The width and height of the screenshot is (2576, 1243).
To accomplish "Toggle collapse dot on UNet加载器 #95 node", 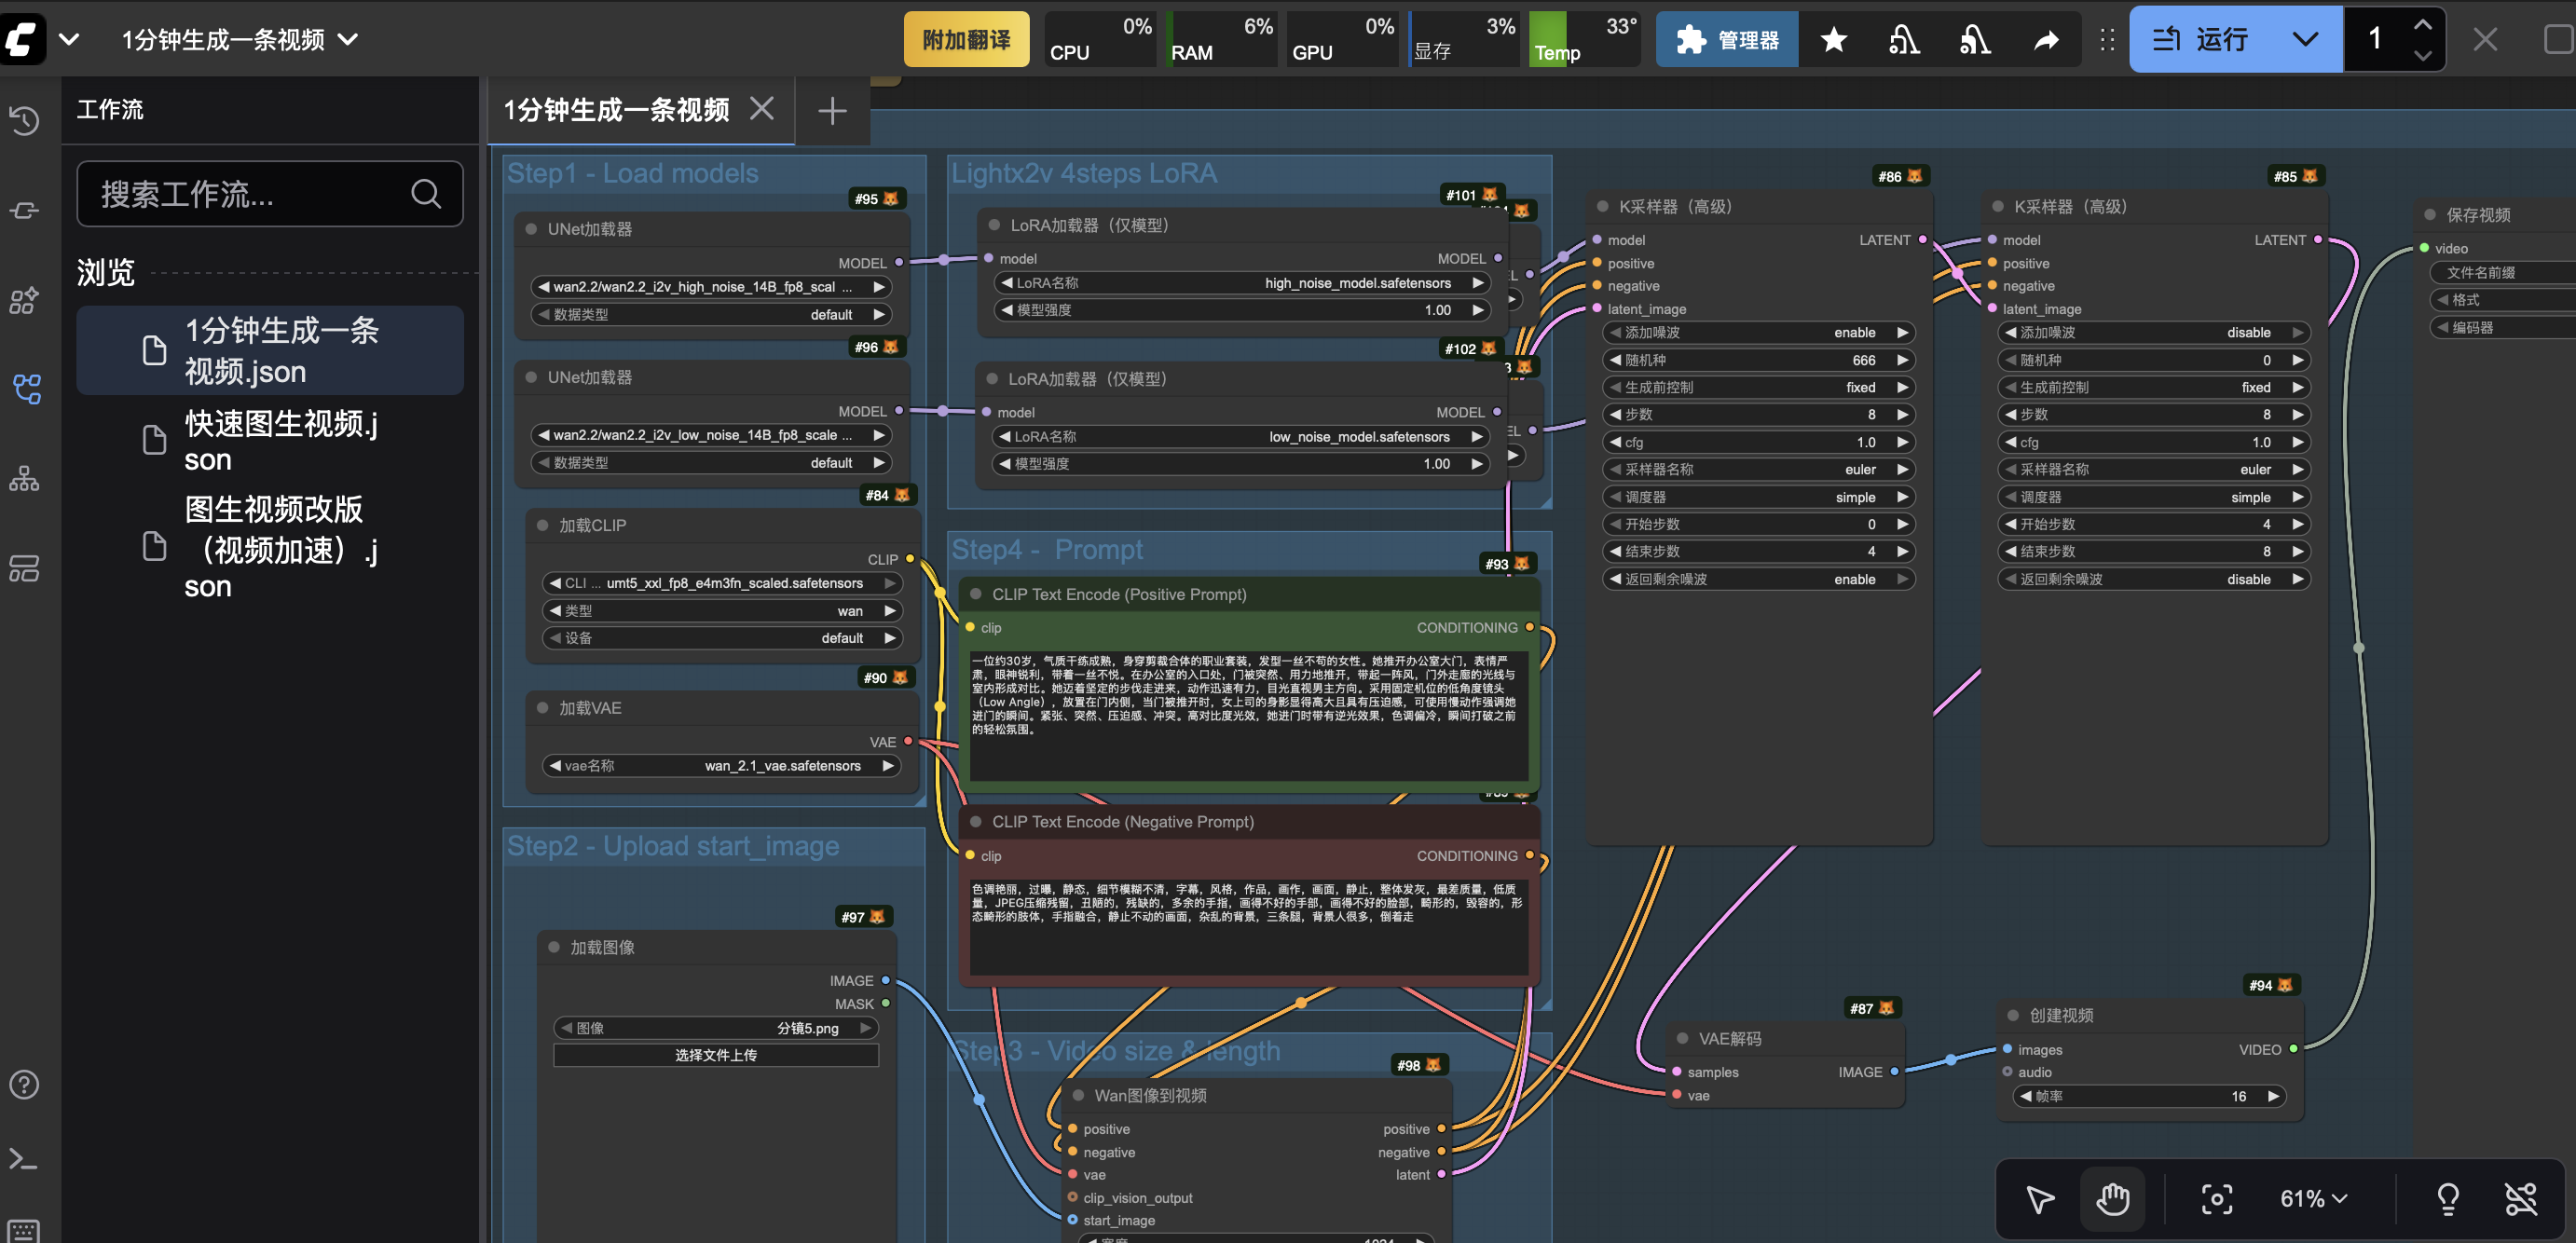I will (x=531, y=229).
